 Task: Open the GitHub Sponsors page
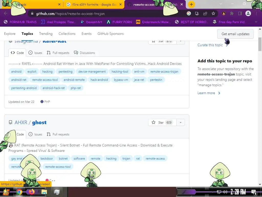[111, 34]
